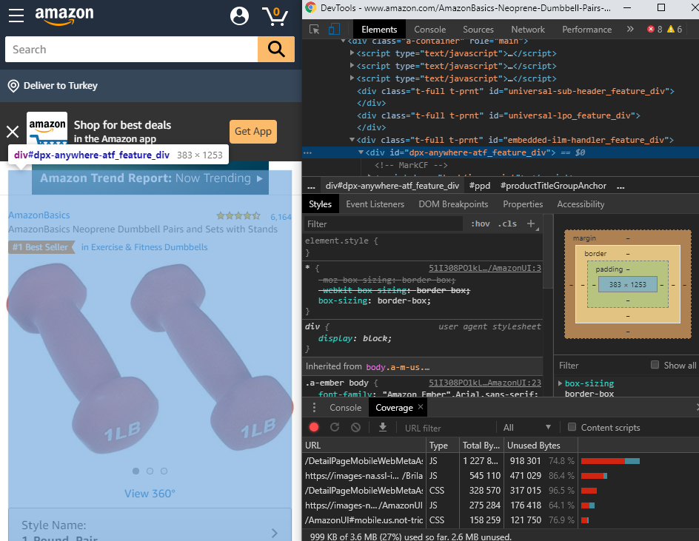
Task: Switch to the DOM Breakpoints tab
Action: click(453, 204)
